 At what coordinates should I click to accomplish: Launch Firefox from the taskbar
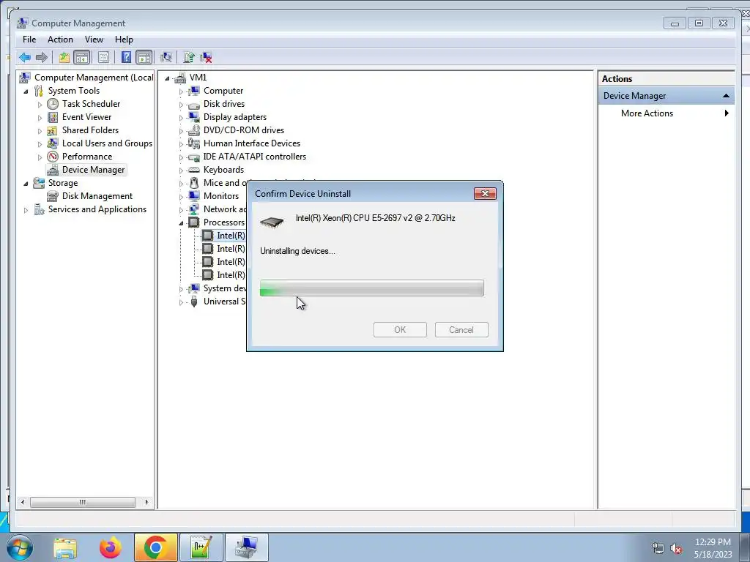111,547
